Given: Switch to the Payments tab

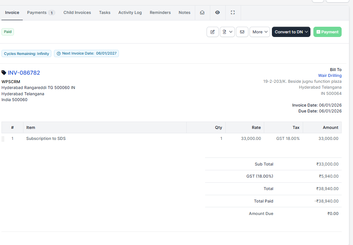Looking at the screenshot, I should pos(41,12).
